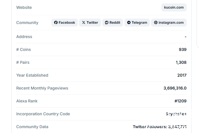Open the kucoin.com website link

(x=174, y=7)
